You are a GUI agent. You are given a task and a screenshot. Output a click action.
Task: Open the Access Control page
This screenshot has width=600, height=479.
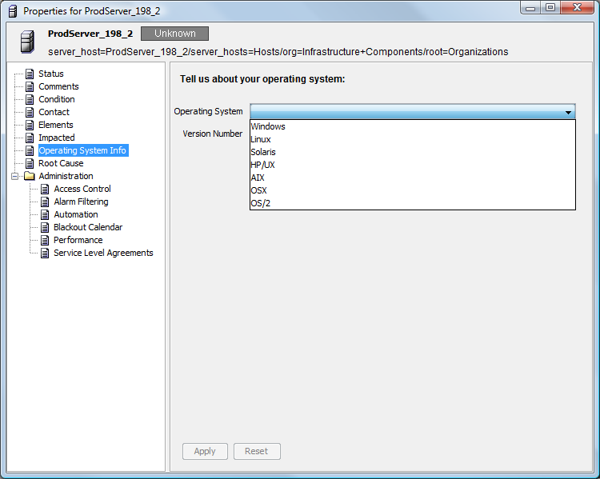[x=82, y=189]
